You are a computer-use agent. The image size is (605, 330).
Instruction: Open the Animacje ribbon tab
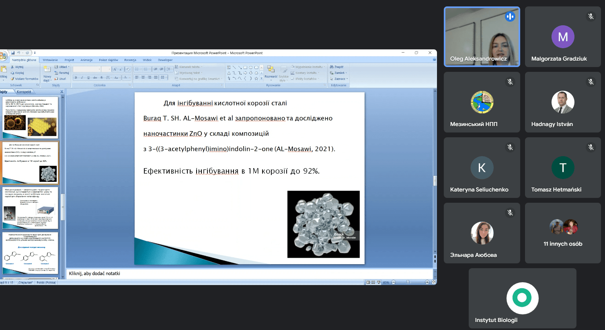pyautogui.click(x=86, y=60)
